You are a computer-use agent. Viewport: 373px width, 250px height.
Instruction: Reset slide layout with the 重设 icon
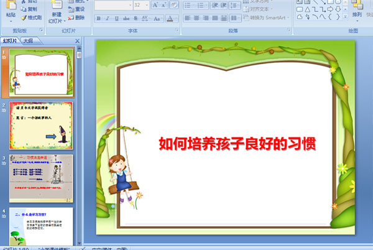pos(71,9)
